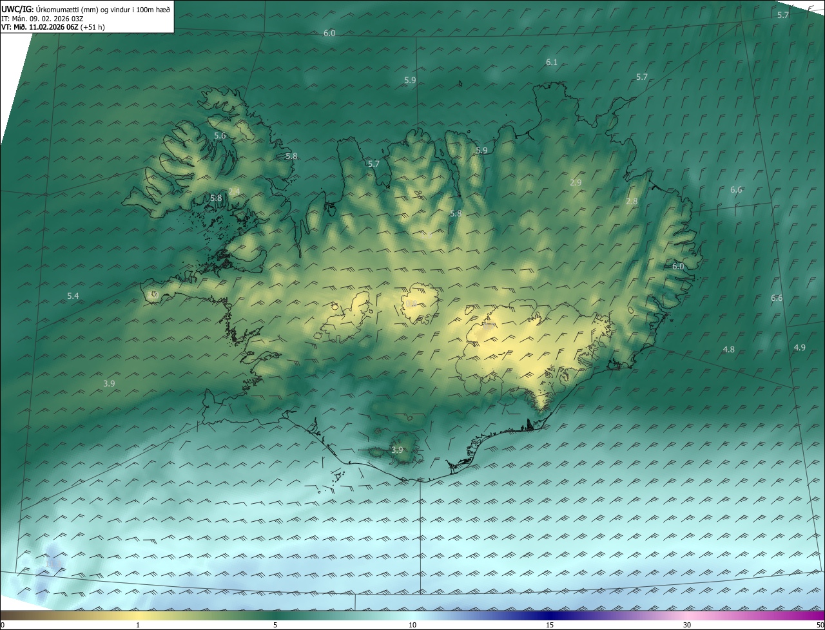This screenshot has height=630, width=825.
Task: Click the 30 tick on the color scale
Action: click(687, 625)
